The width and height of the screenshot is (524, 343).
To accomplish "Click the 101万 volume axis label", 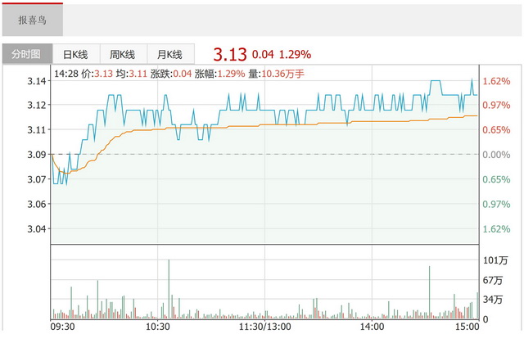I will pyautogui.click(x=495, y=261).
